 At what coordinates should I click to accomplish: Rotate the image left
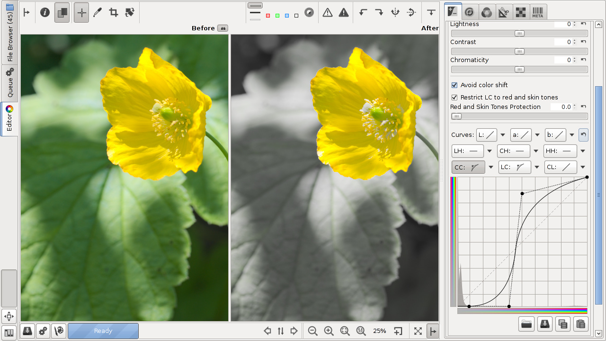point(363,13)
